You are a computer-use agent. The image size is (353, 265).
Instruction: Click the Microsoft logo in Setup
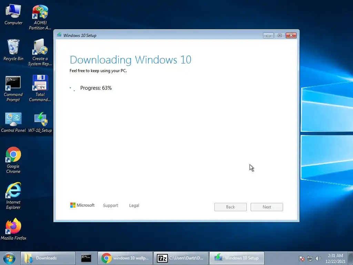coord(82,205)
